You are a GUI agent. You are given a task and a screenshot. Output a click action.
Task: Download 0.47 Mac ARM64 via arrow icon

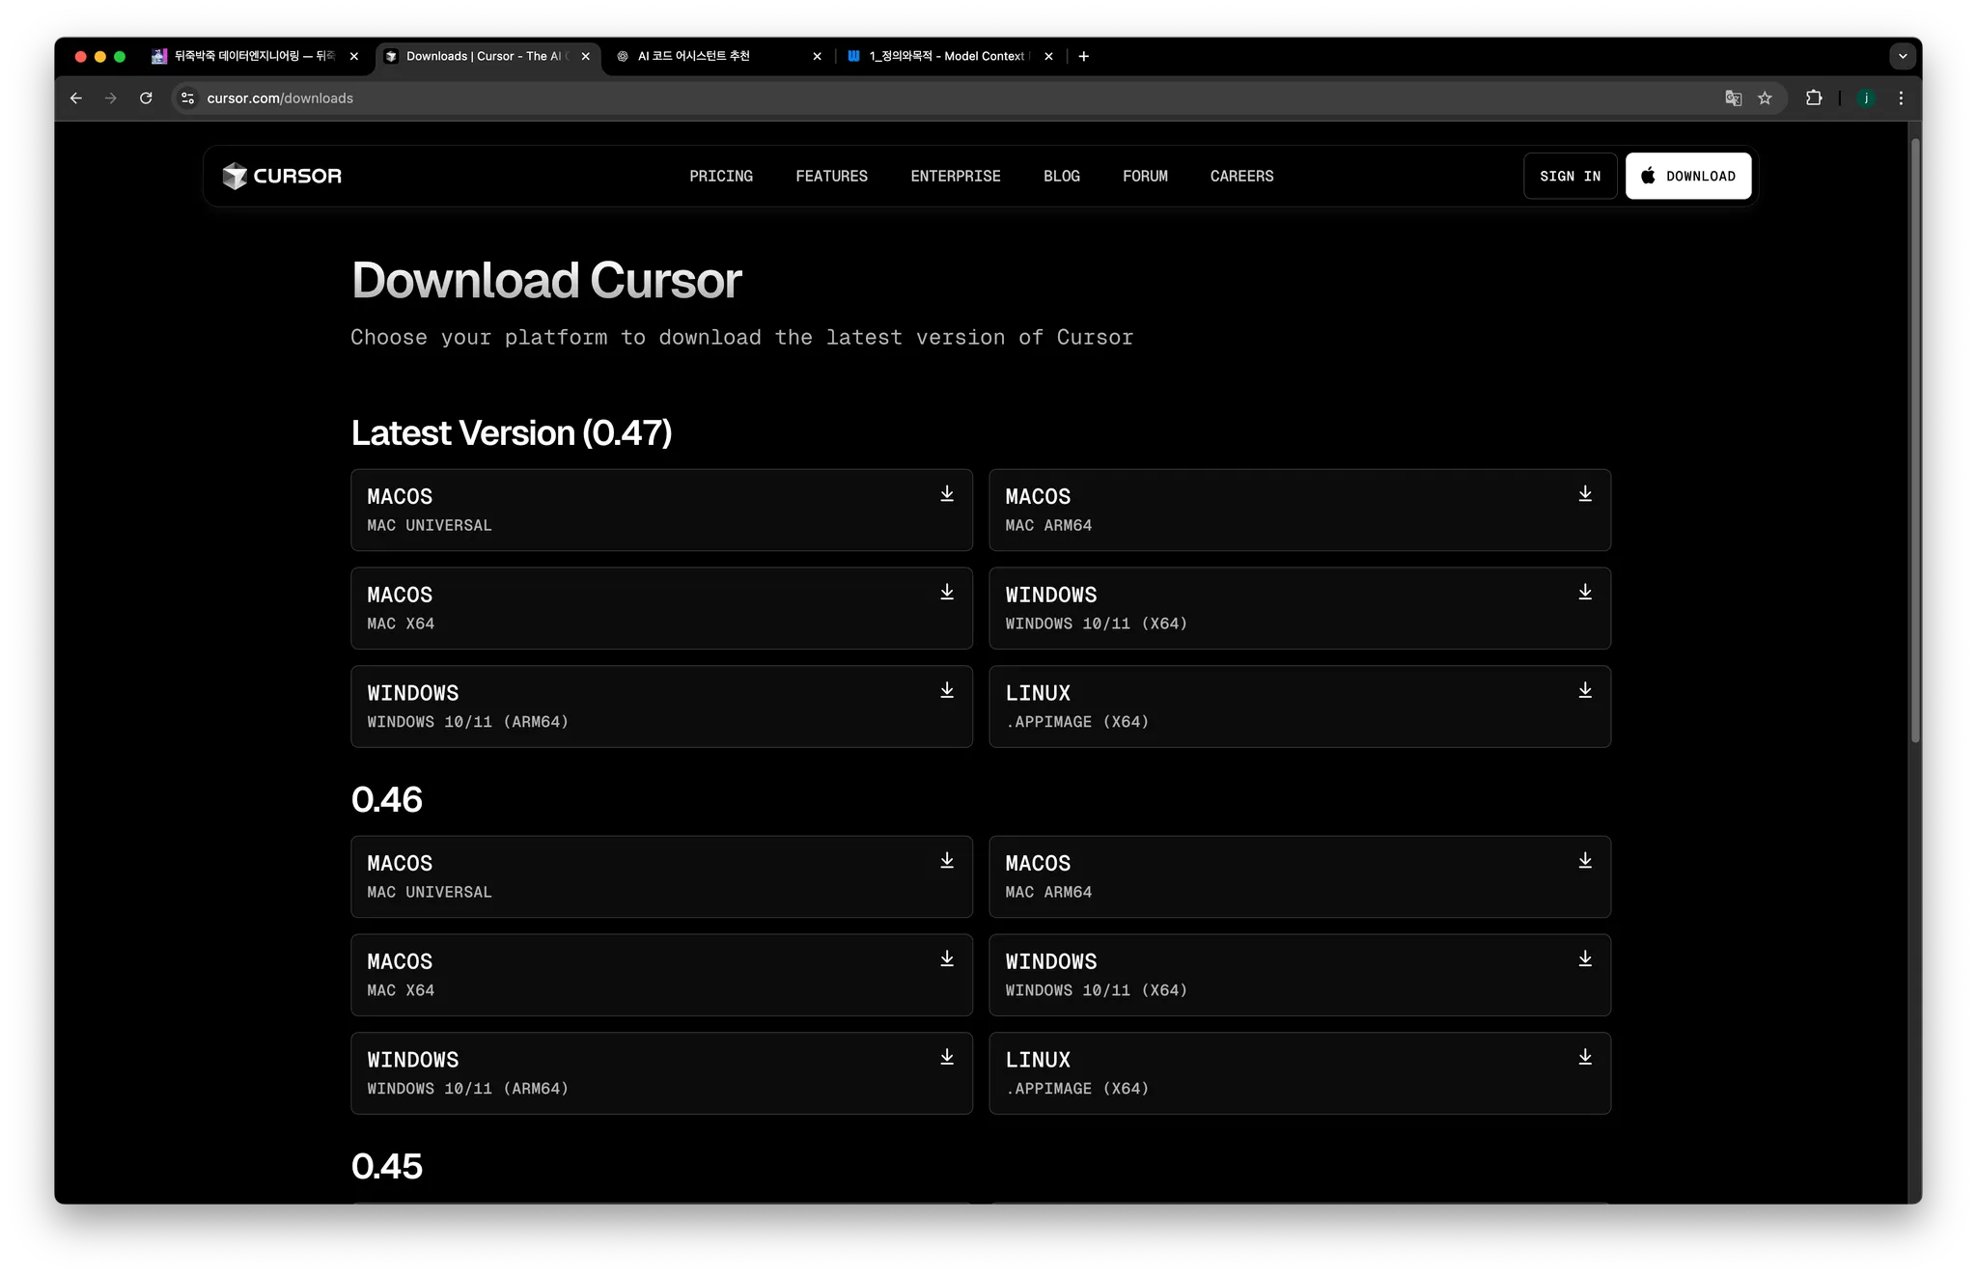click(1585, 494)
